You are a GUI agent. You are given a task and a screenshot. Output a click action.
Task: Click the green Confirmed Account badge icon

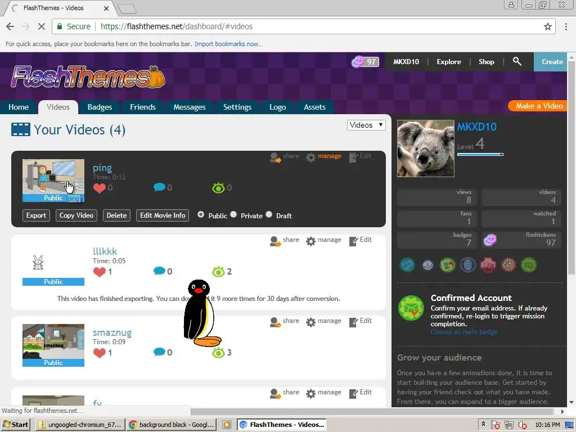click(411, 308)
